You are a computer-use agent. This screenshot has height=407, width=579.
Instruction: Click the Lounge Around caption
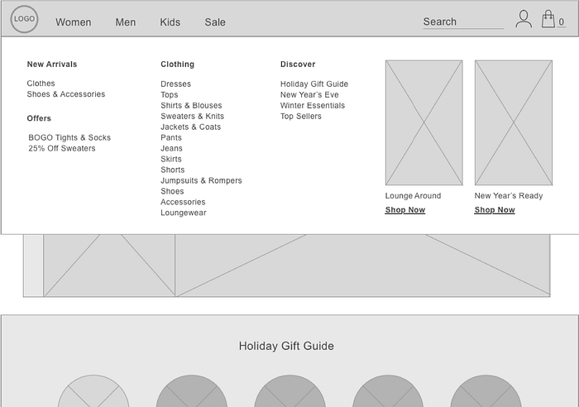(414, 196)
